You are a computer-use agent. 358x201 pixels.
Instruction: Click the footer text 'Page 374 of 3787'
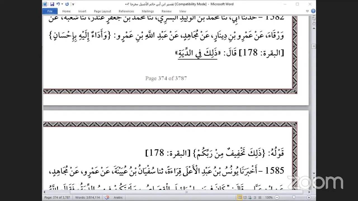coord(166,78)
